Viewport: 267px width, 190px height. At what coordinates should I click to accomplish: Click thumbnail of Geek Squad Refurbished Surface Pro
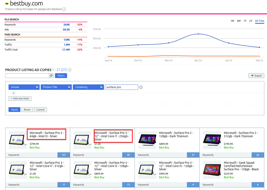pos(212,170)
